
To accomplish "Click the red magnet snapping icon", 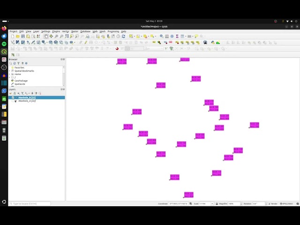I will 117,49.
